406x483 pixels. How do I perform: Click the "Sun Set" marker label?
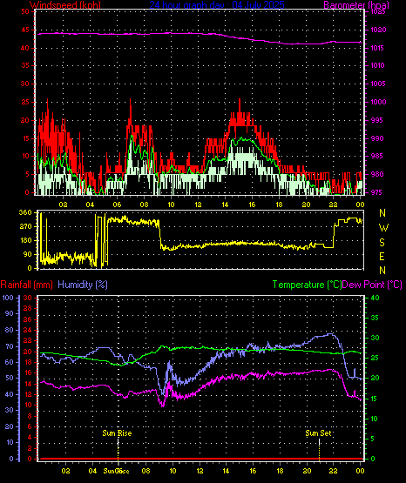[319, 433]
